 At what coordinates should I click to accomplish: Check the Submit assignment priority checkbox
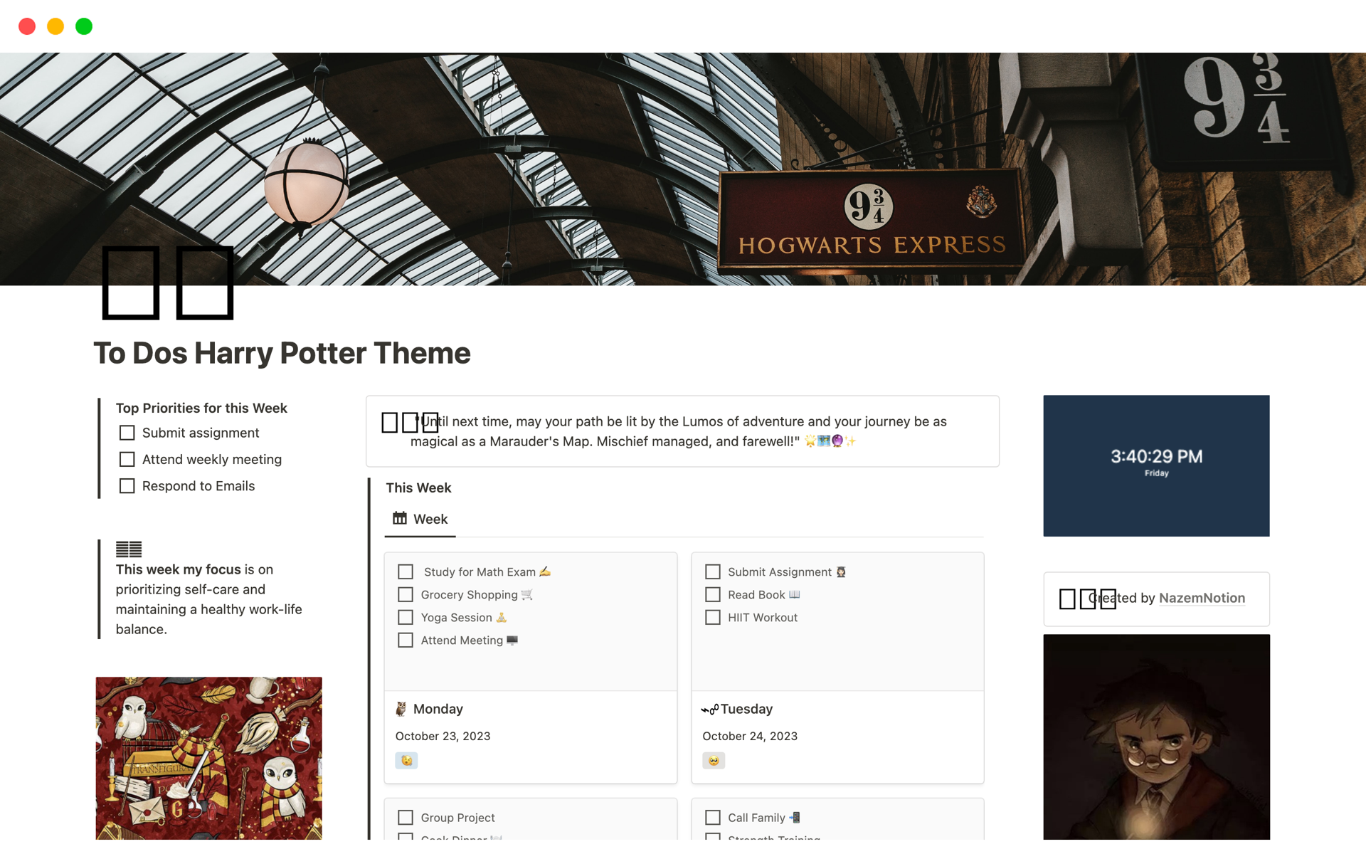(x=127, y=433)
